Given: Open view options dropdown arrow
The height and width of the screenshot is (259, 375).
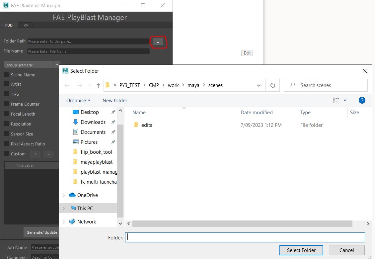Looking at the screenshot, I should point(345,100).
